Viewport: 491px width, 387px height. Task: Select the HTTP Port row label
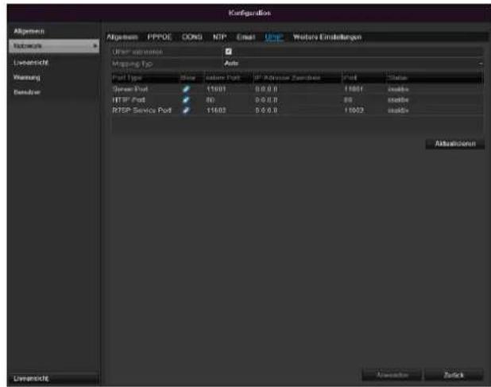point(129,100)
